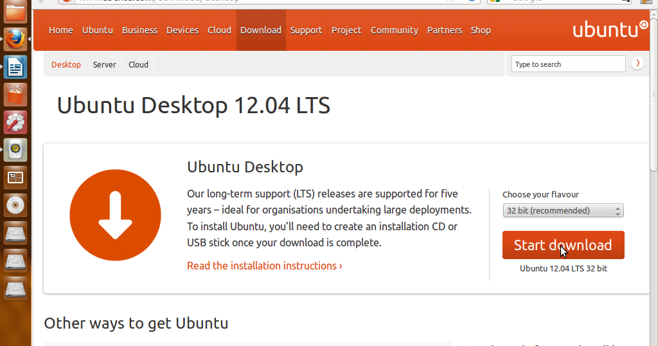Click the ubuntu logo in the header
The width and height of the screenshot is (658, 346).
click(x=610, y=30)
